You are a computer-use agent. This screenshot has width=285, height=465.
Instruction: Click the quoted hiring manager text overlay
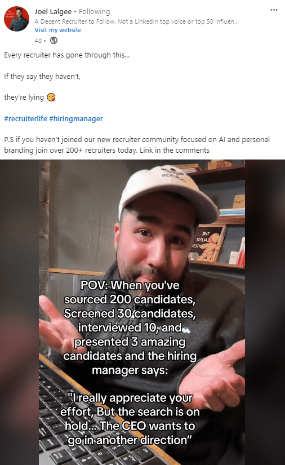point(130,419)
